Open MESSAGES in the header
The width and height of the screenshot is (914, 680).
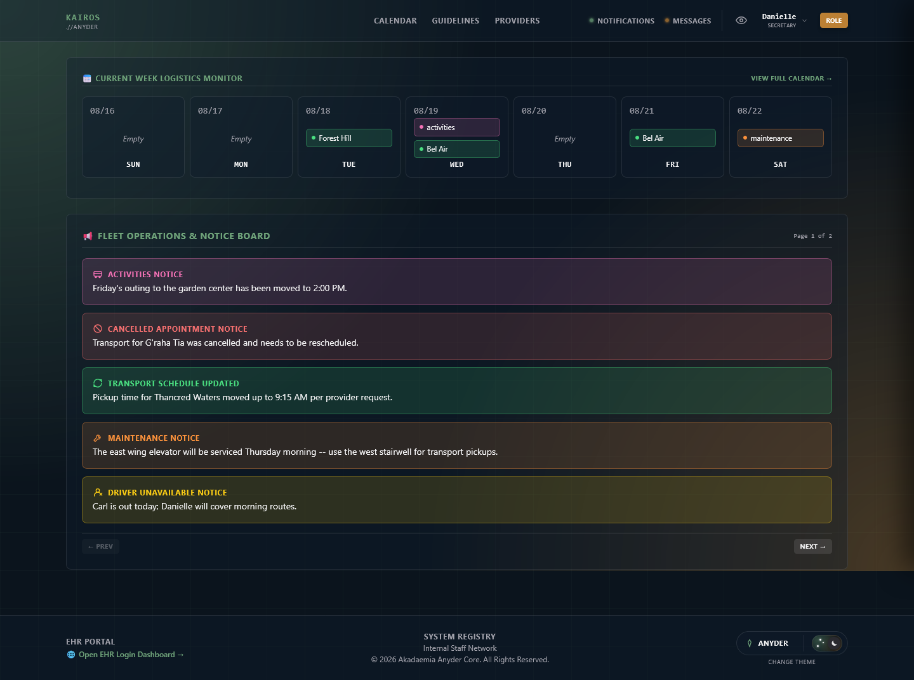(687, 21)
